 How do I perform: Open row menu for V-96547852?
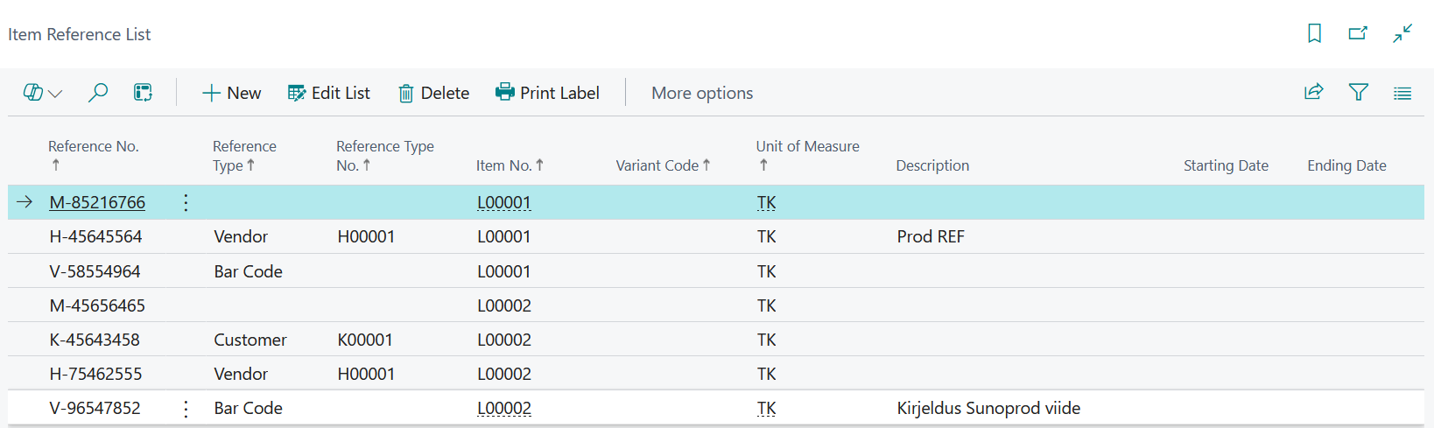point(186,408)
